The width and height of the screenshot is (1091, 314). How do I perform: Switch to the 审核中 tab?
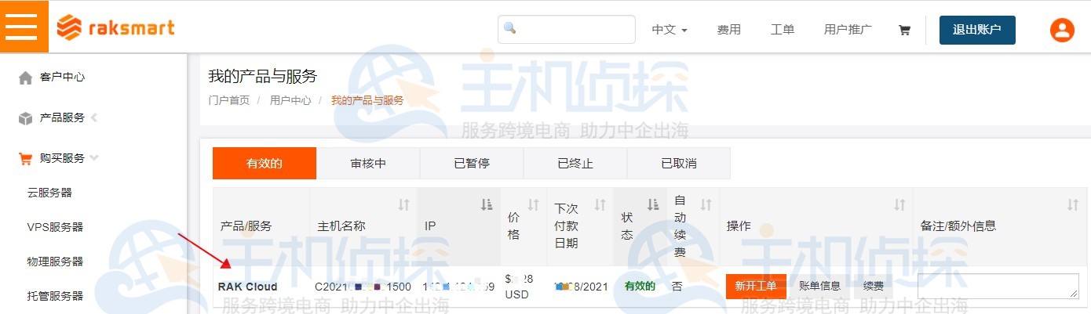click(368, 164)
